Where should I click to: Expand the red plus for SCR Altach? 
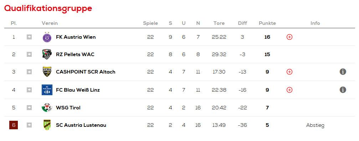click(289, 72)
